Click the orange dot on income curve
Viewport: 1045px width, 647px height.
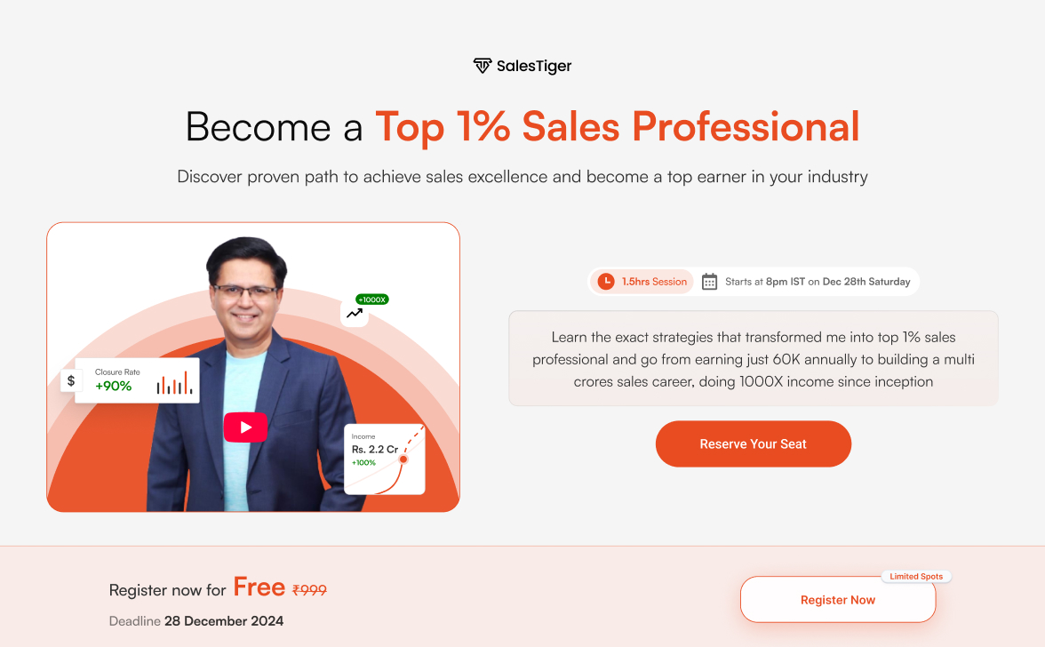[403, 459]
